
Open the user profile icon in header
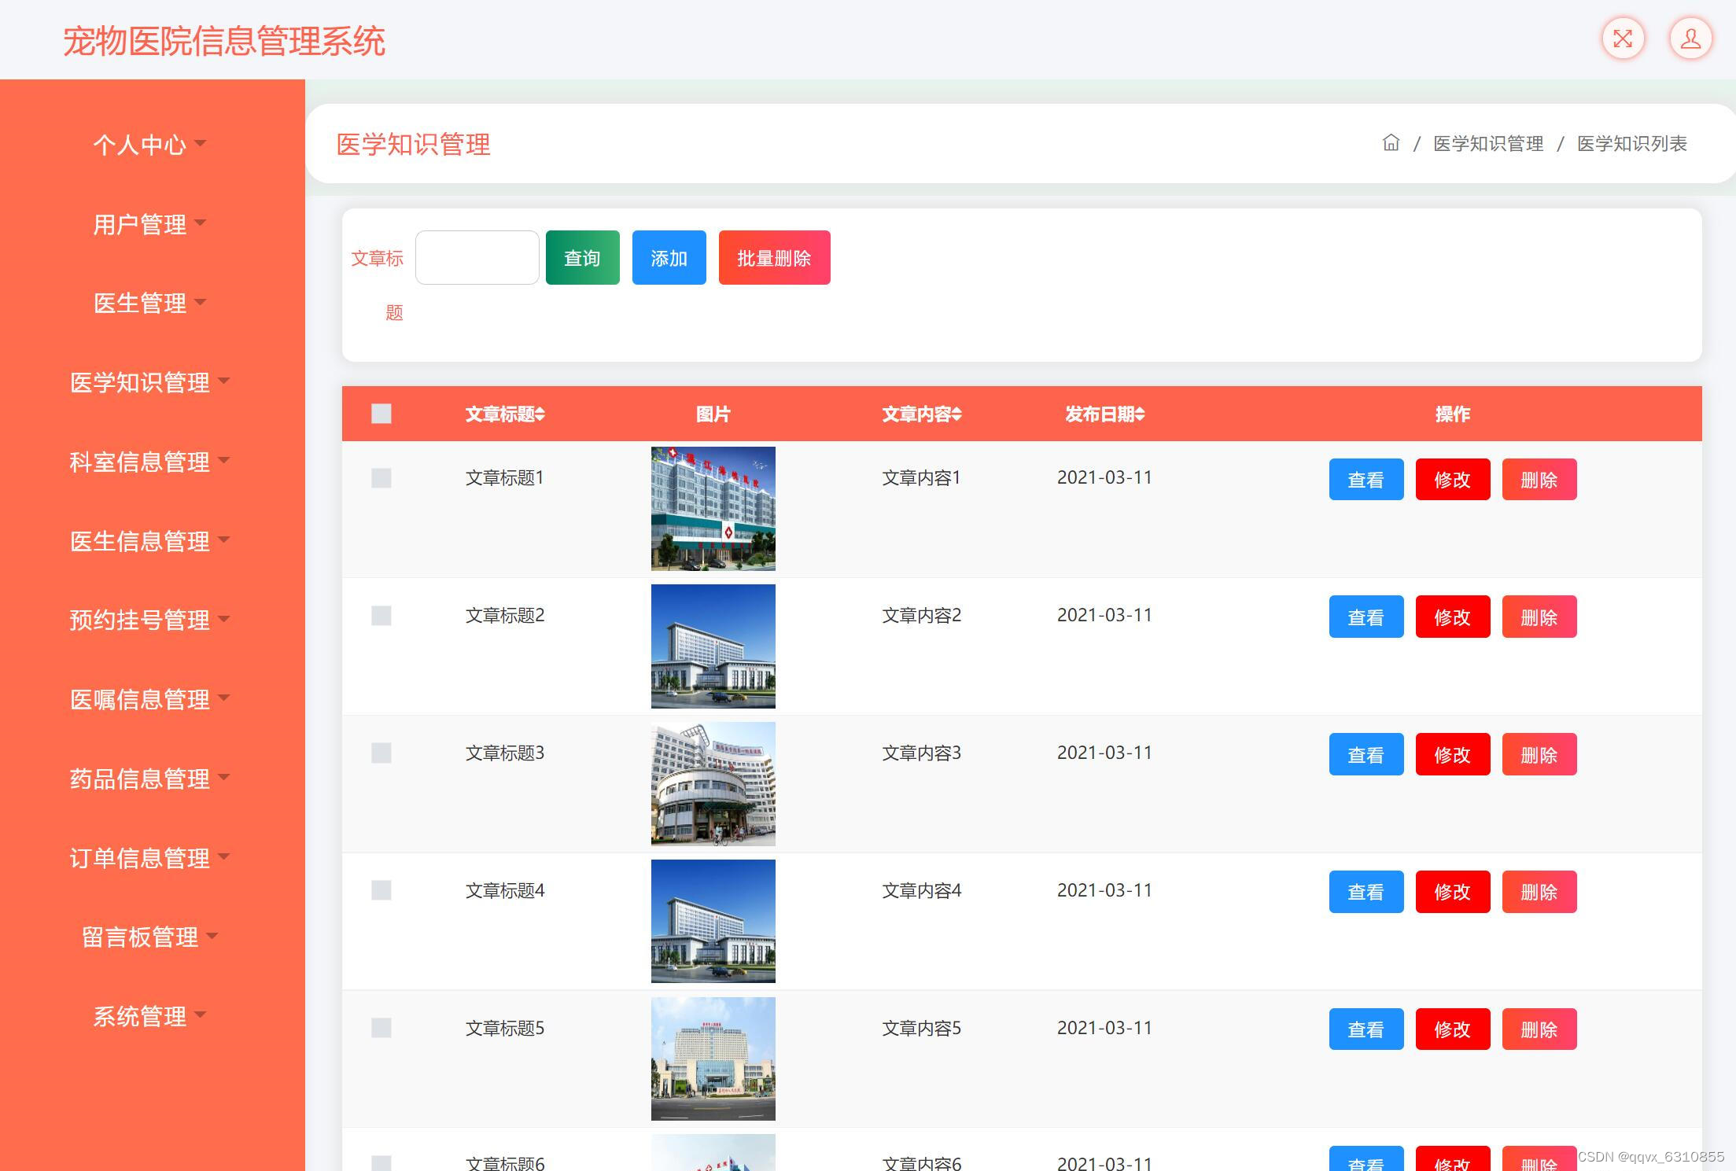coord(1690,39)
